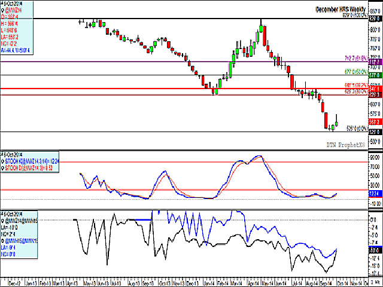Click the 800'0 price axis label
The height and width of the screenshot is (287, 383).
coord(375,30)
